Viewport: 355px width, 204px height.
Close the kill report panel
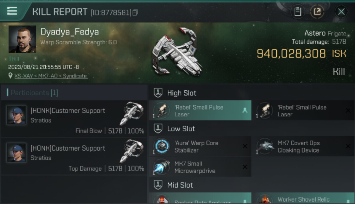coord(341,12)
